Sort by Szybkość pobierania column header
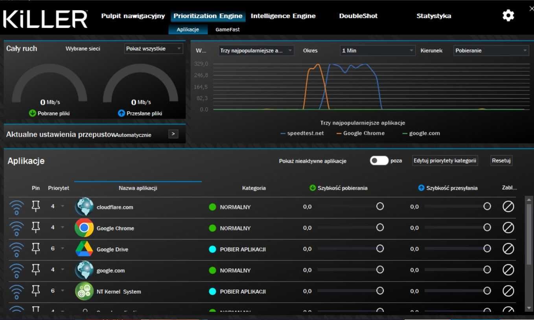 (x=339, y=188)
